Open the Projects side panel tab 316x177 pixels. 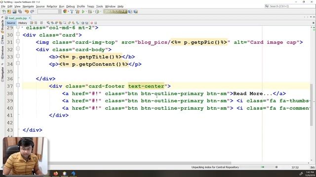(2, 26)
